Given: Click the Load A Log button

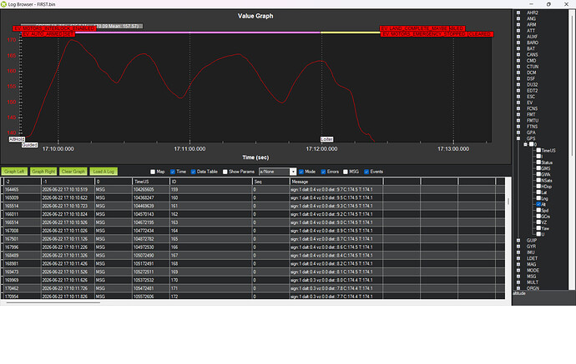Looking at the screenshot, I should coord(104,172).
